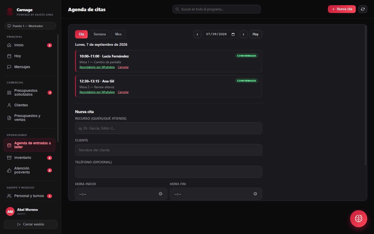Click the AM user avatar
Screen dimensions: 374x234
coord(10,212)
